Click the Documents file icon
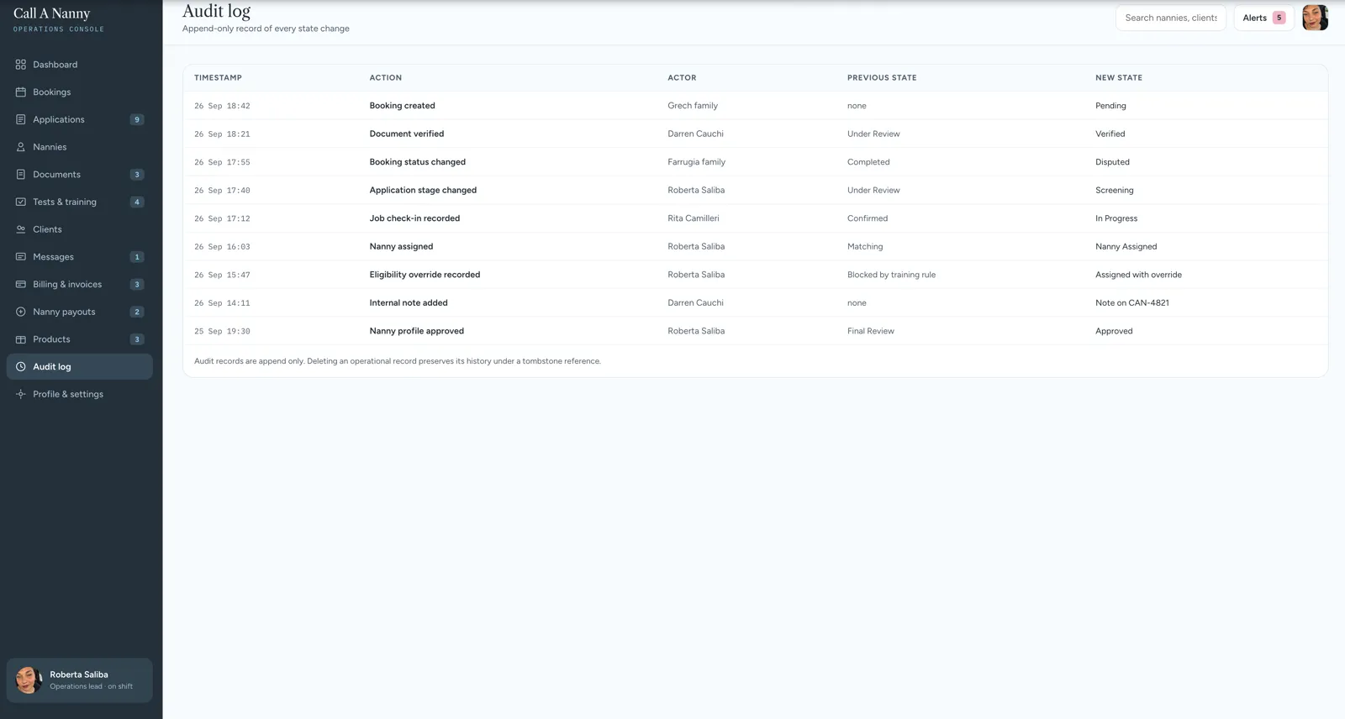The height and width of the screenshot is (719, 1345). tap(21, 175)
